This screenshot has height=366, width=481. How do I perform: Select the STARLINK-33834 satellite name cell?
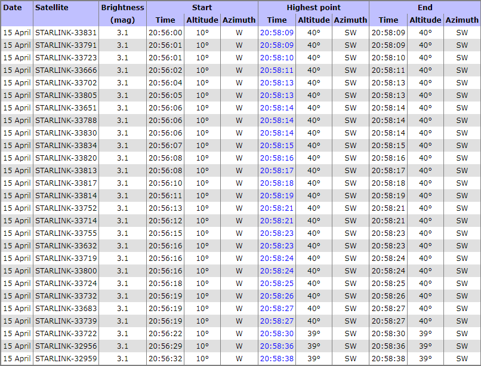[x=66, y=146]
